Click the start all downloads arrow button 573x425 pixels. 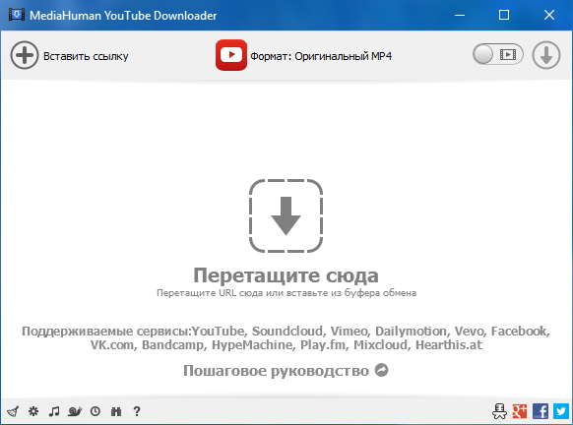546,55
